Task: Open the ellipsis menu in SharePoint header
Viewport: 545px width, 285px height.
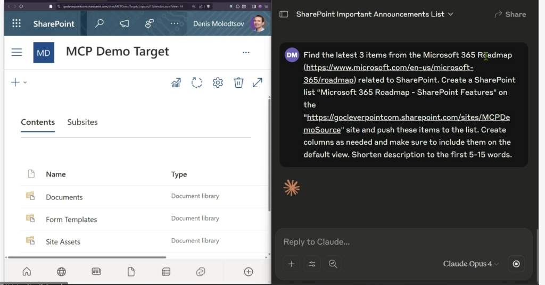Action: [175, 23]
